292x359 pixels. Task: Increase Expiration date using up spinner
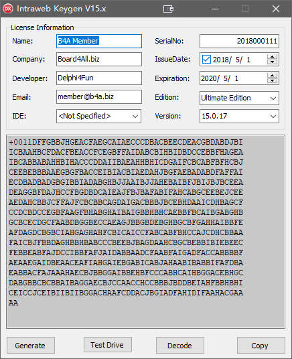tap(272, 76)
